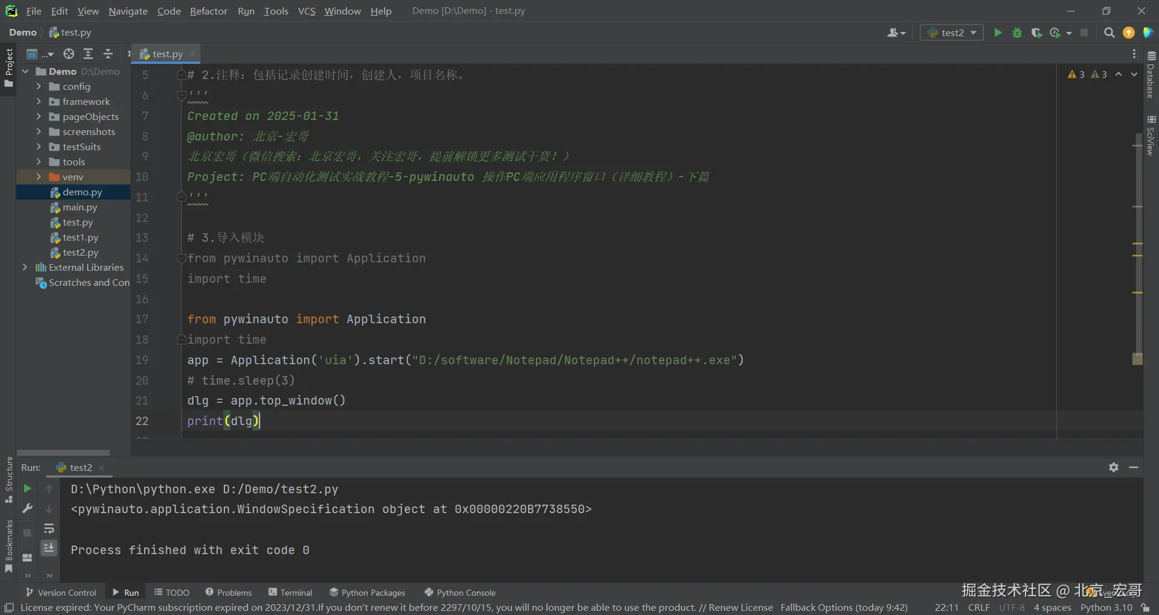The width and height of the screenshot is (1159, 615).
Task: Expand the framework folder
Action: [x=39, y=101]
